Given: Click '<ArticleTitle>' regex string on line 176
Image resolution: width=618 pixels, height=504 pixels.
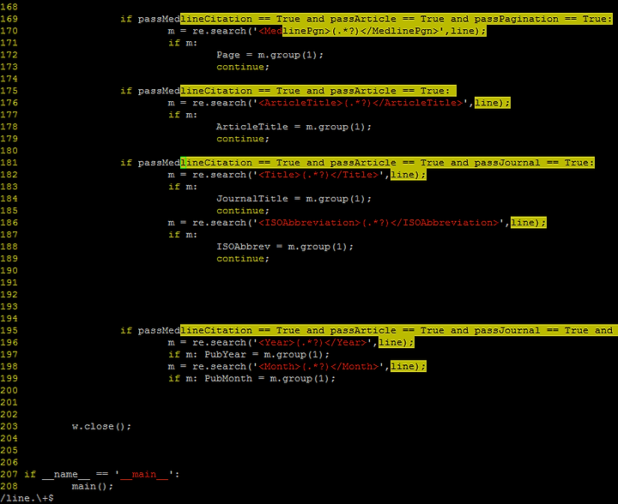Looking at the screenshot, I should pyautogui.click(x=360, y=103).
